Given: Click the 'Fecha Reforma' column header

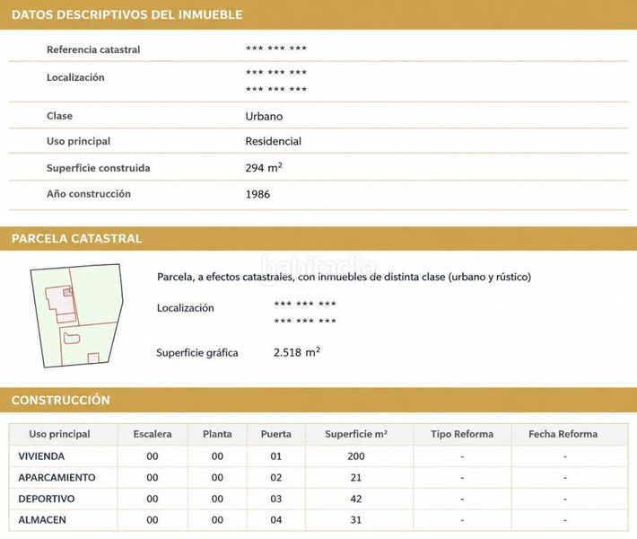Looking at the screenshot, I should [563, 434].
